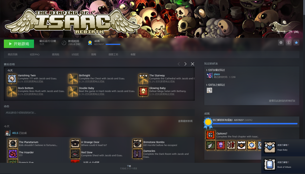Open the 客服 tab
Screen dimensions: 305x174
(133, 55)
